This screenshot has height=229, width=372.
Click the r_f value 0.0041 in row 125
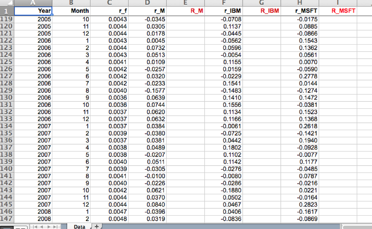(x=118, y=62)
